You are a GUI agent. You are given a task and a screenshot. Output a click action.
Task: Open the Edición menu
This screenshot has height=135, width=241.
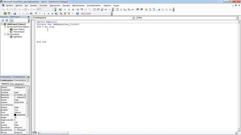click(x=19, y=5)
